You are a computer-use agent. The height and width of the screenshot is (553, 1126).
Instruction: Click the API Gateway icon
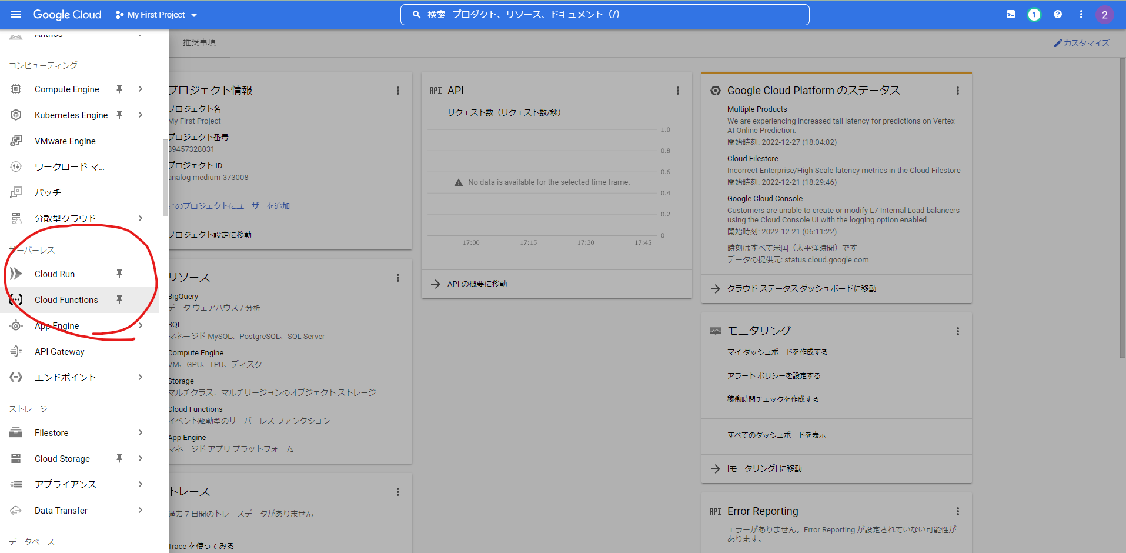tap(16, 351)
